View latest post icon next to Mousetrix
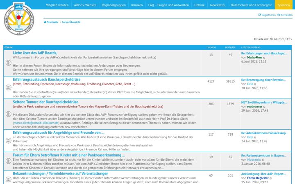 263,160
